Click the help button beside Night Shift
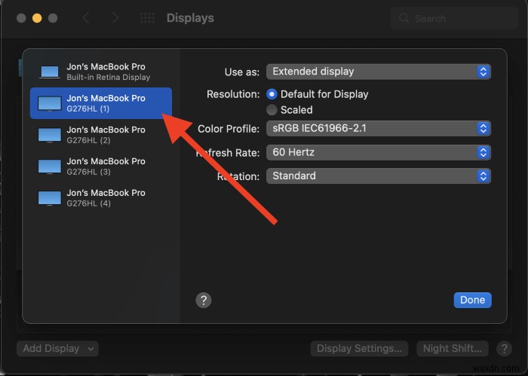This screenshot has height=376, width=528. click(503, 348)
